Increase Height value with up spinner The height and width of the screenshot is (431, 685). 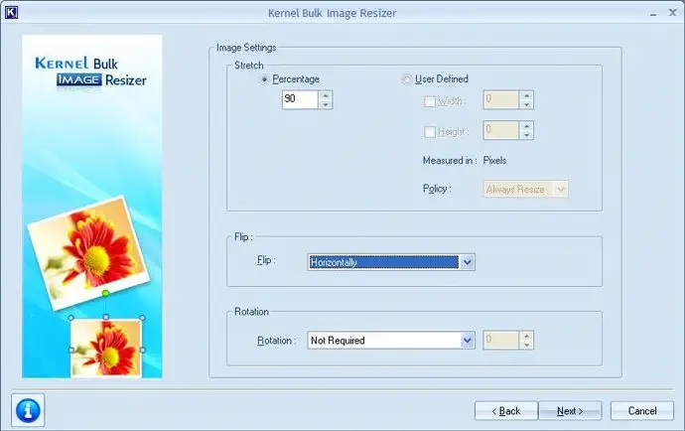pos(526,126)
